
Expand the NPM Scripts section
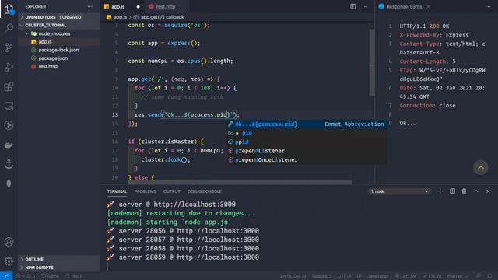[59, 268]
